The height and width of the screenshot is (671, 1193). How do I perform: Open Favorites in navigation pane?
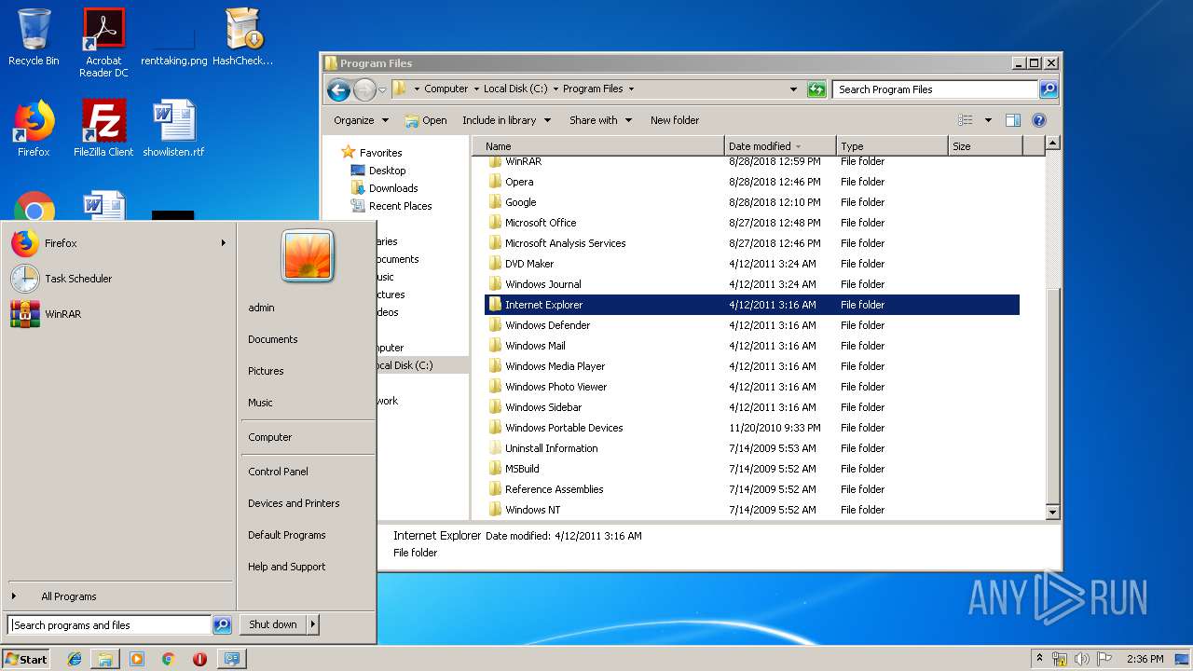380,153
